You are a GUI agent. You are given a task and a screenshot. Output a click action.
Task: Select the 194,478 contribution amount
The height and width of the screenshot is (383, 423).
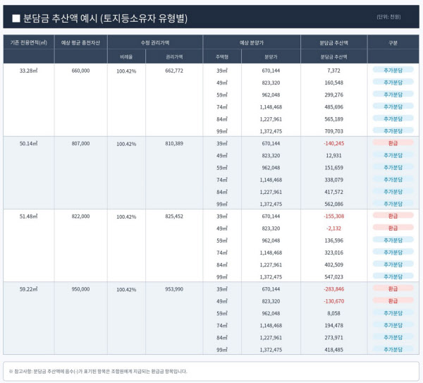pos(333,325)
